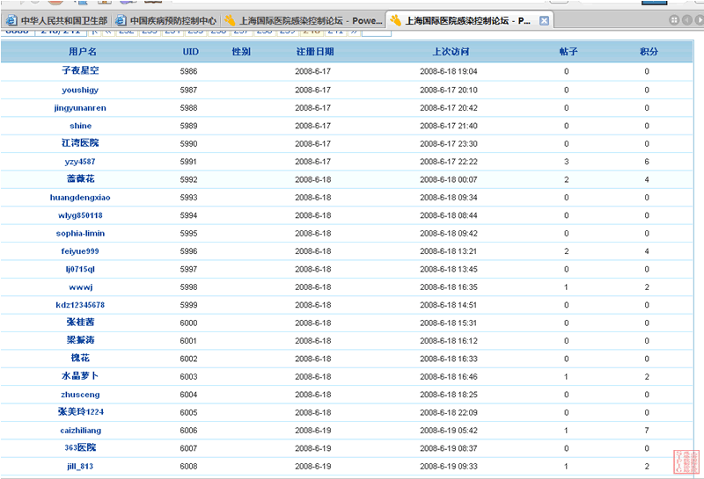Open user profile yzy4587

pos(80,162)
